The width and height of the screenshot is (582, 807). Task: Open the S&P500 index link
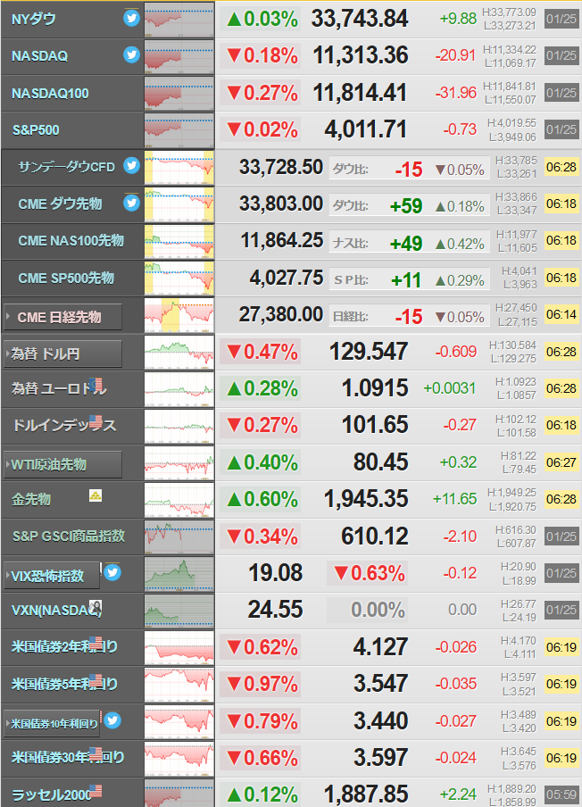[x=36, y=129]
